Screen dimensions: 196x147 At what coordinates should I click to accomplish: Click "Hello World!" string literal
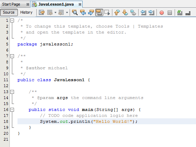pyautogui.click(x=113, y=121)
